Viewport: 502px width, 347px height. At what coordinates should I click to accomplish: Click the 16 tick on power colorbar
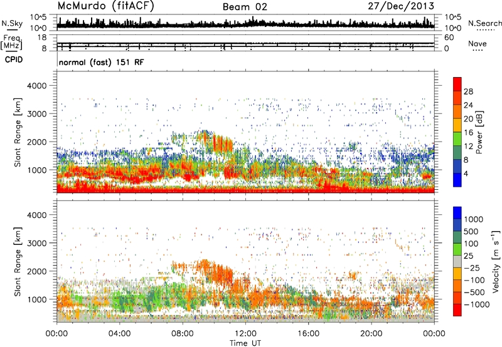pos(468,133)
